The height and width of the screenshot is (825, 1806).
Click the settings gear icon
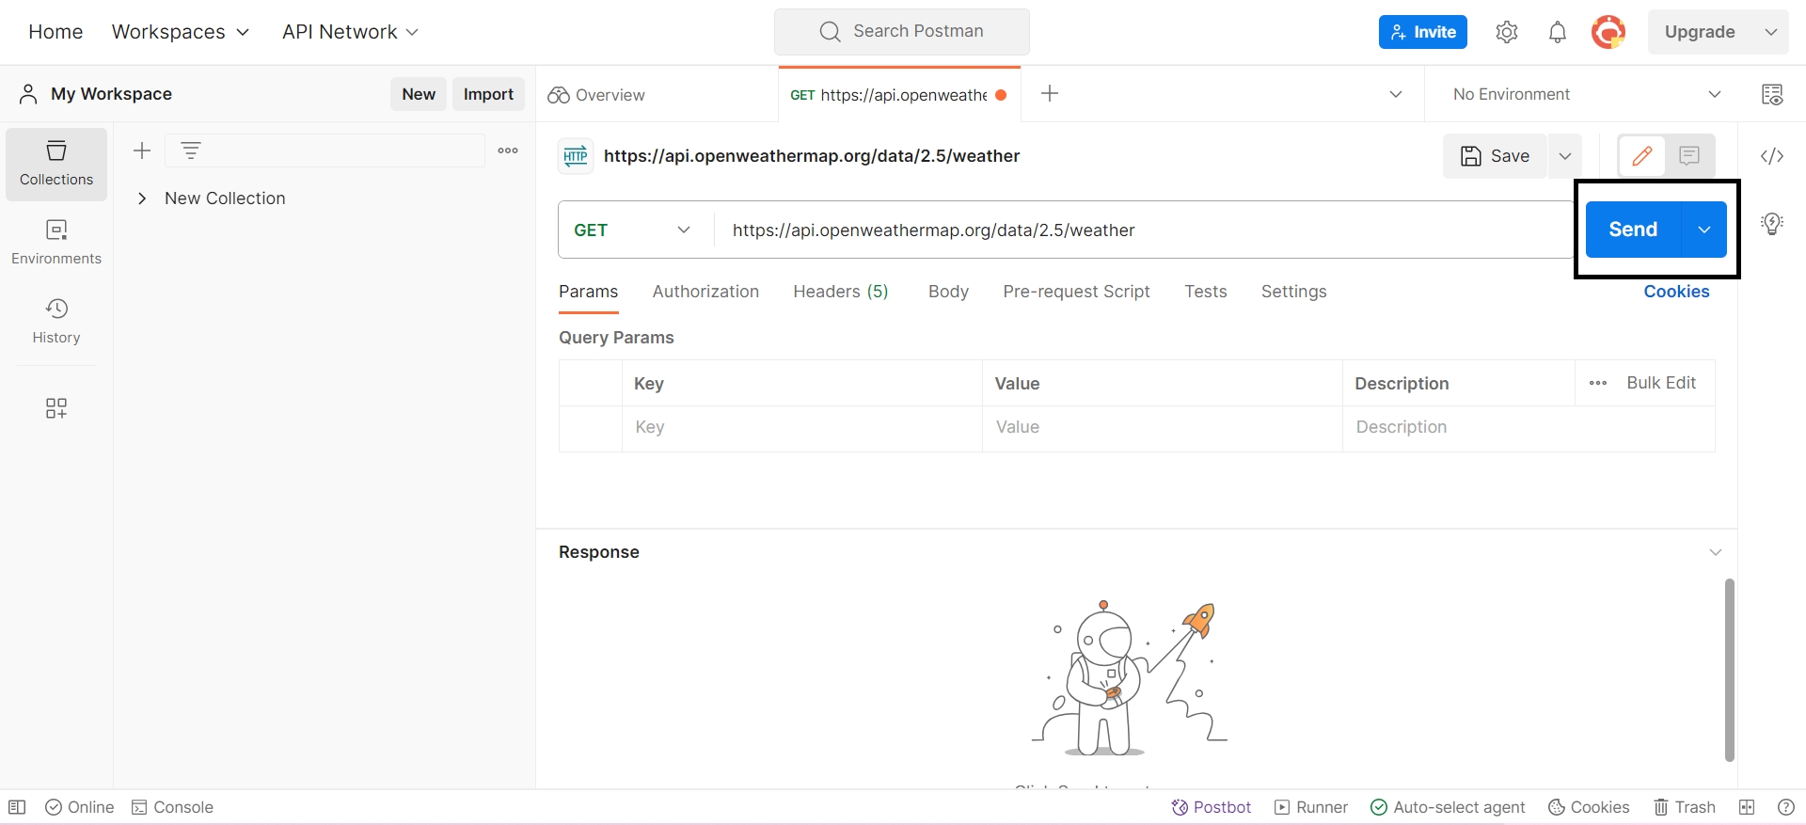pos(1507,32)
